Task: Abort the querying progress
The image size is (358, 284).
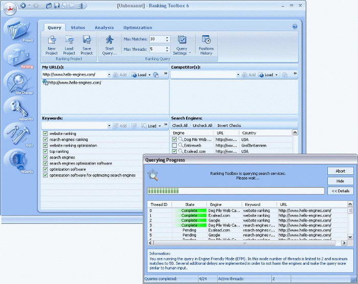Action: pyautogui.click(x=340, y=171)
